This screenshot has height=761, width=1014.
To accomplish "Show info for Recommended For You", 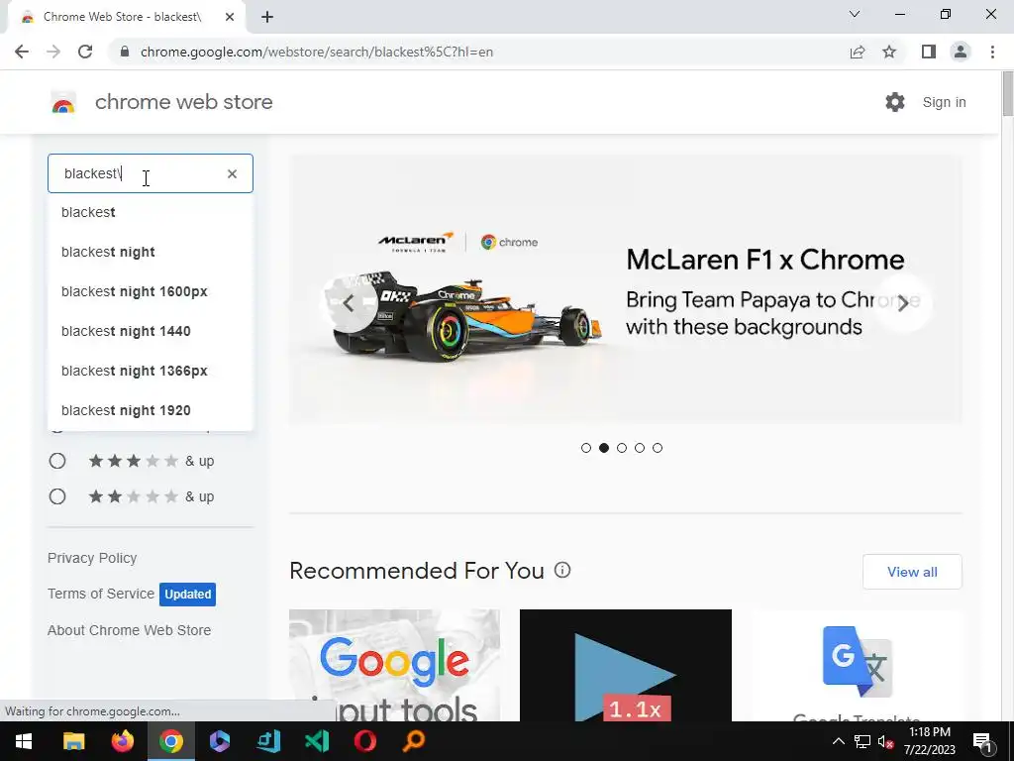I will pyautogui.click(x=562, y=570).
